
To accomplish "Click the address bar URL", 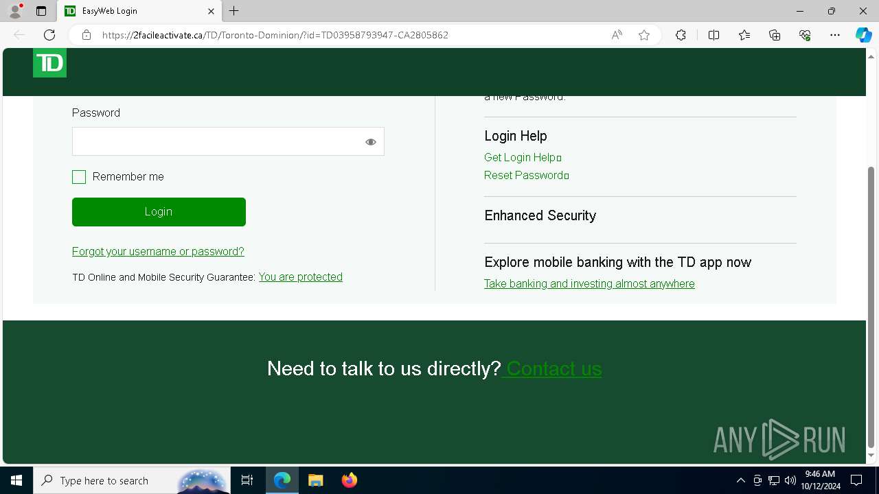I will click(275, 35).
